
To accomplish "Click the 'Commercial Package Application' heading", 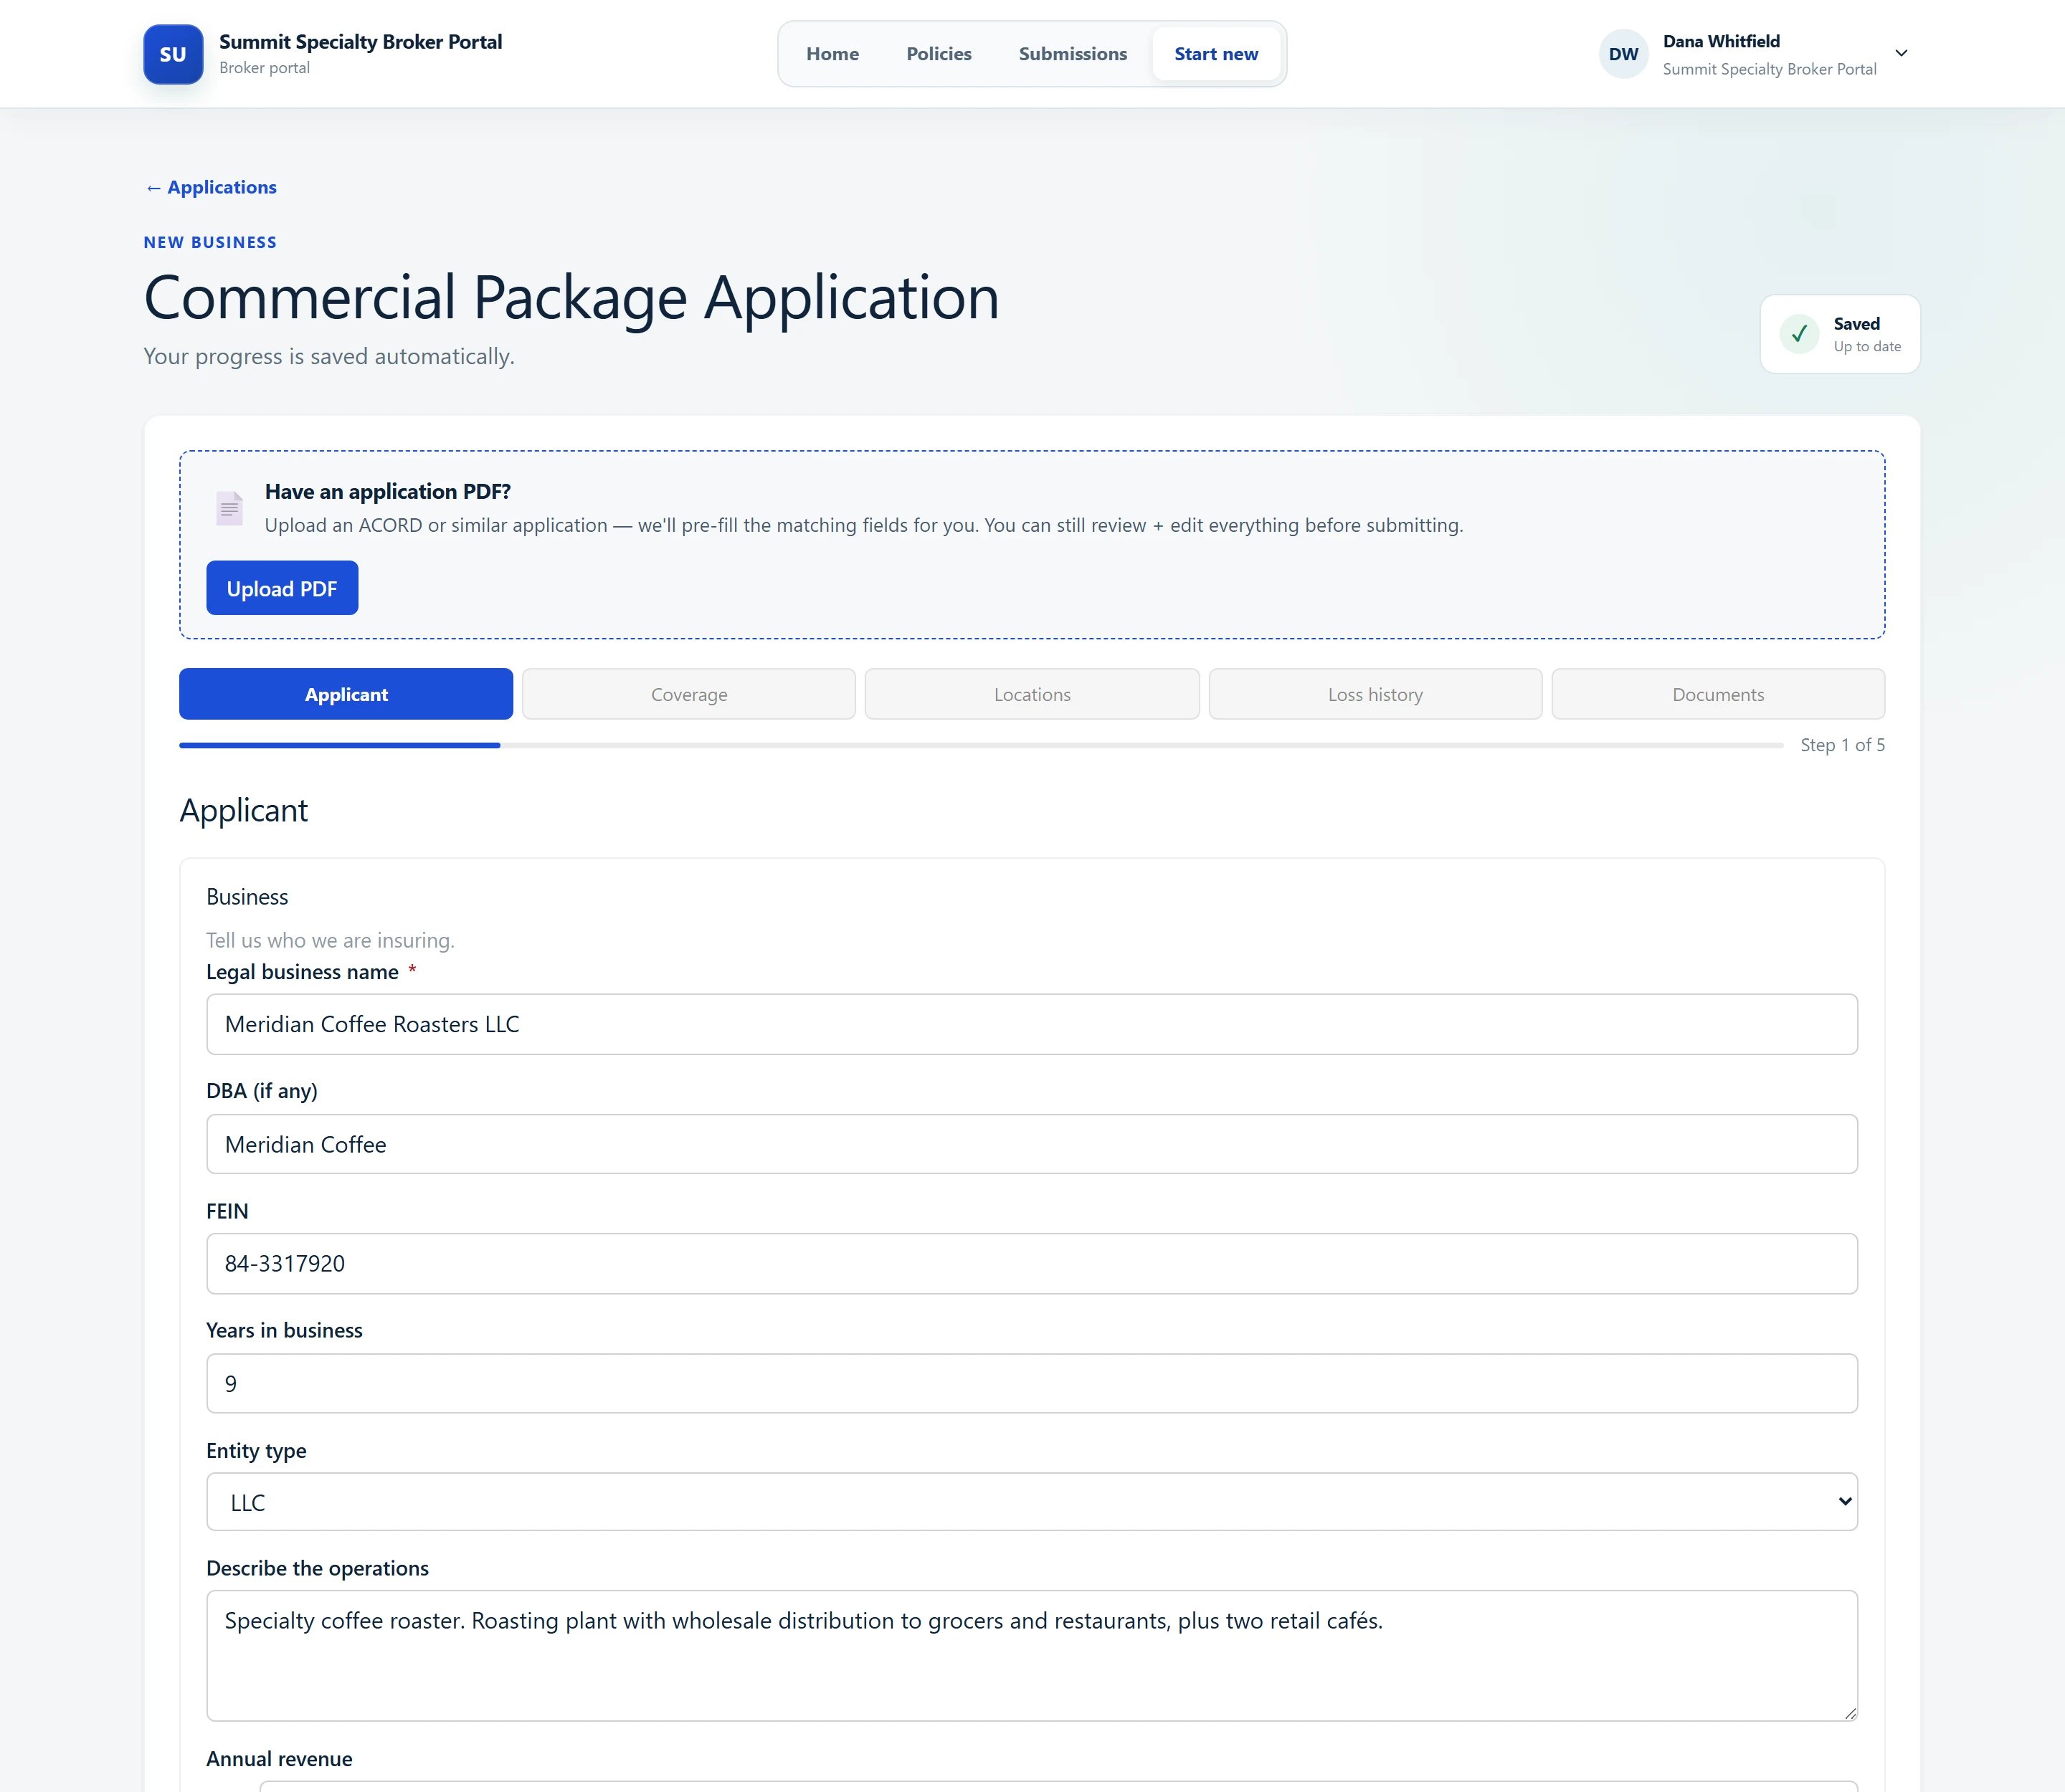I will [571, 298].
